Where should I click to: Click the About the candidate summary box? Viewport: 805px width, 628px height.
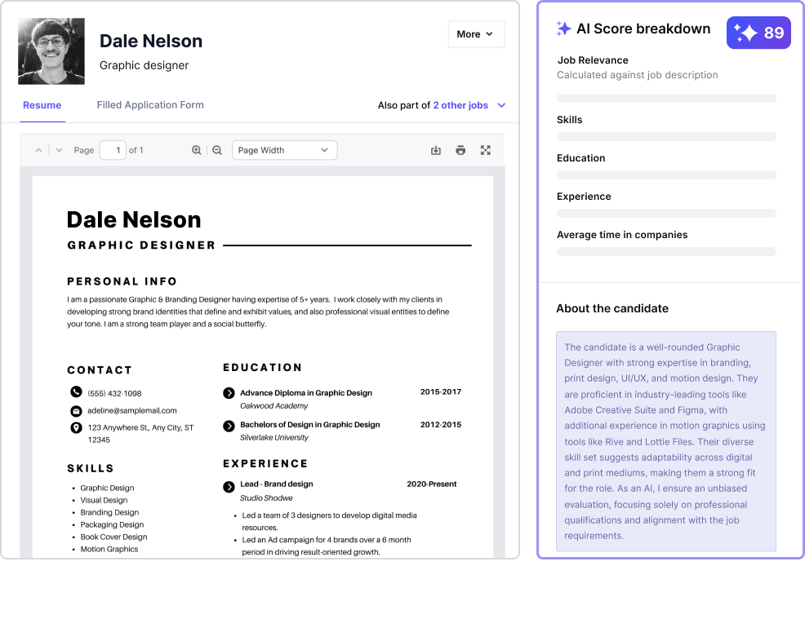[666, 440]
